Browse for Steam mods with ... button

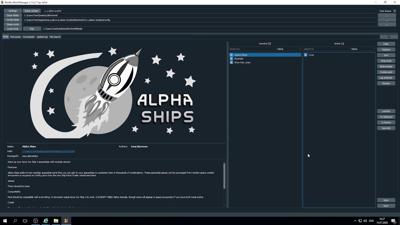387,24
